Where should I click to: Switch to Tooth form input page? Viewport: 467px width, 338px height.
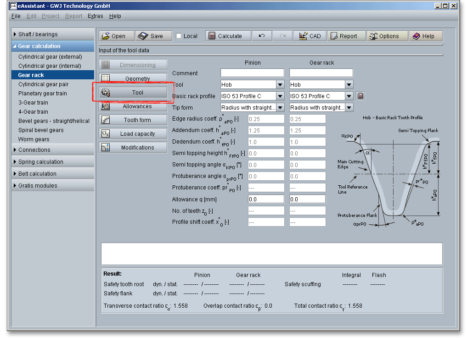[133, 120]
